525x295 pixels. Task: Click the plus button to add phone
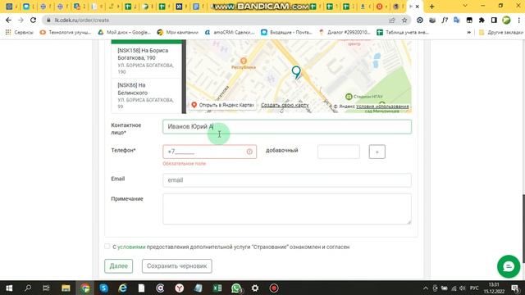click(x=377, y=152)
